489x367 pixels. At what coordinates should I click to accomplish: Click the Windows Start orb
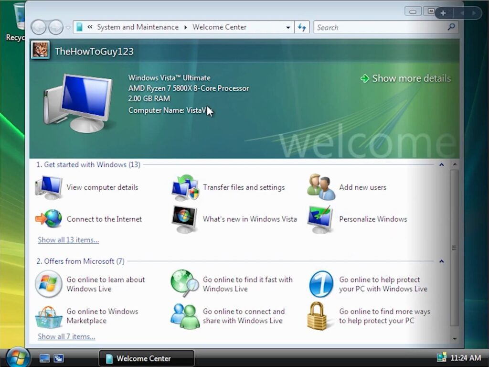pos(19,357)
